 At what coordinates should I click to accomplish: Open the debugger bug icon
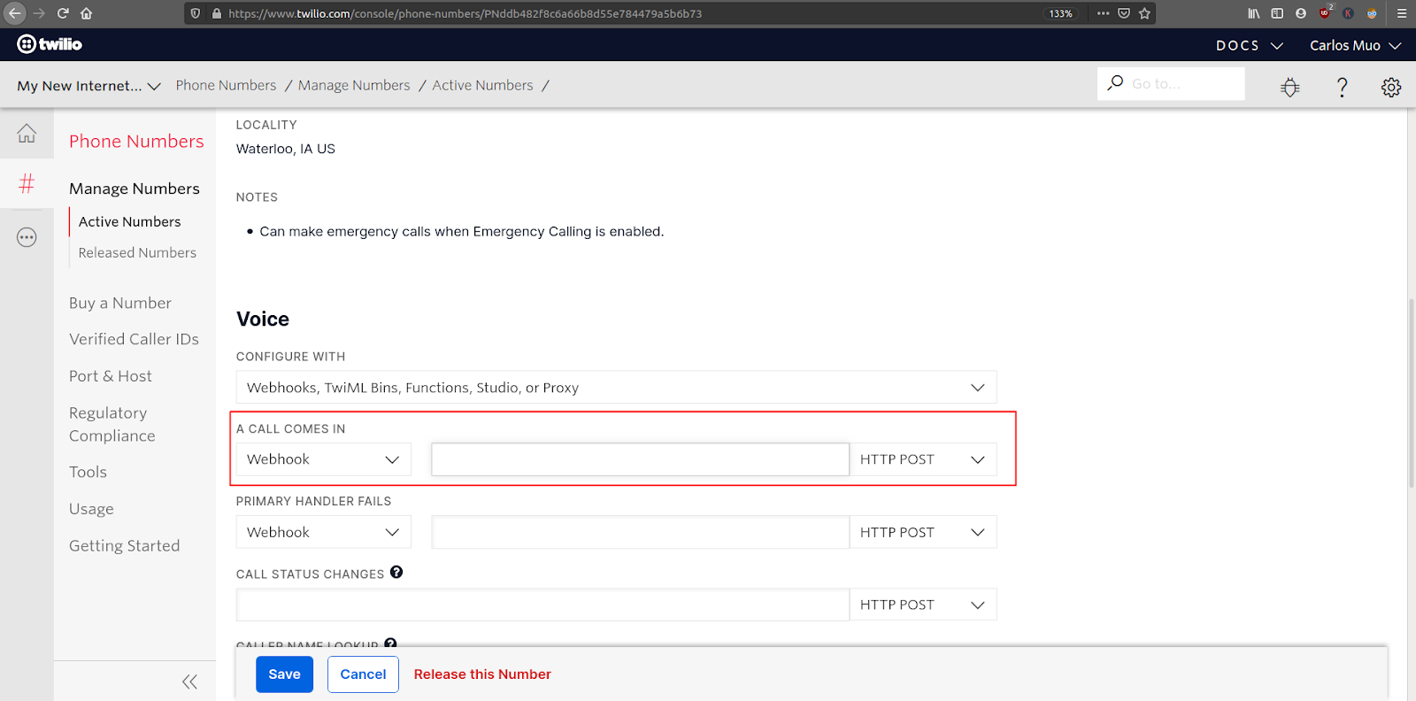(1290, 87)
